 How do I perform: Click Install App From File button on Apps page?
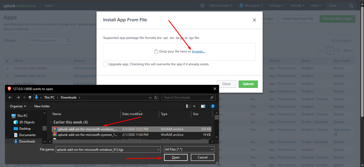pos(298,19)
